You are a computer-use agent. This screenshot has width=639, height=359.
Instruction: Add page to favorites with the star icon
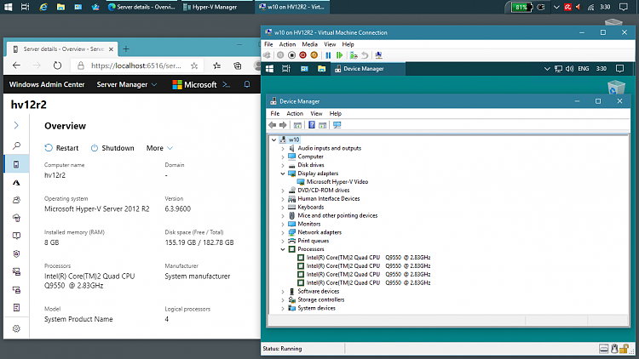pos(194,66)
